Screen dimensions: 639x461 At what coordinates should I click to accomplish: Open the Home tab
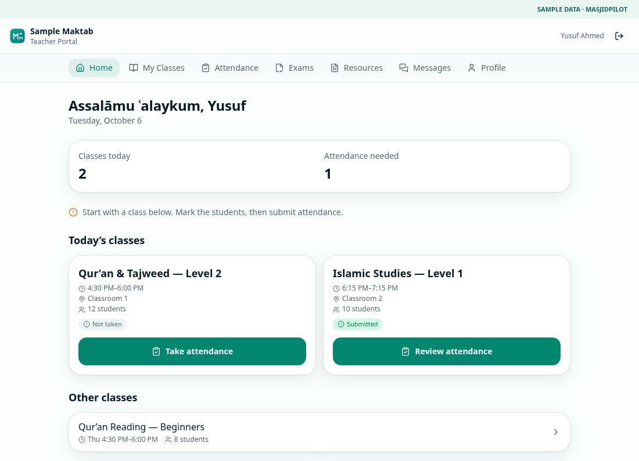[x=94, y=68]
